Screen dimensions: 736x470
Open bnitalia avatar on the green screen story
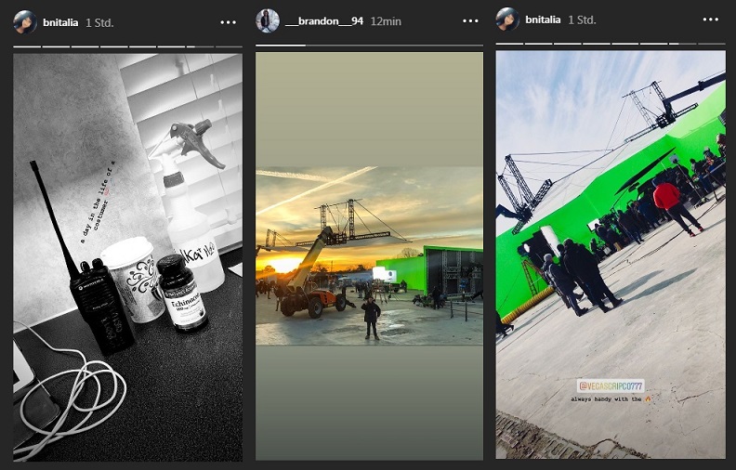[508, 20]
